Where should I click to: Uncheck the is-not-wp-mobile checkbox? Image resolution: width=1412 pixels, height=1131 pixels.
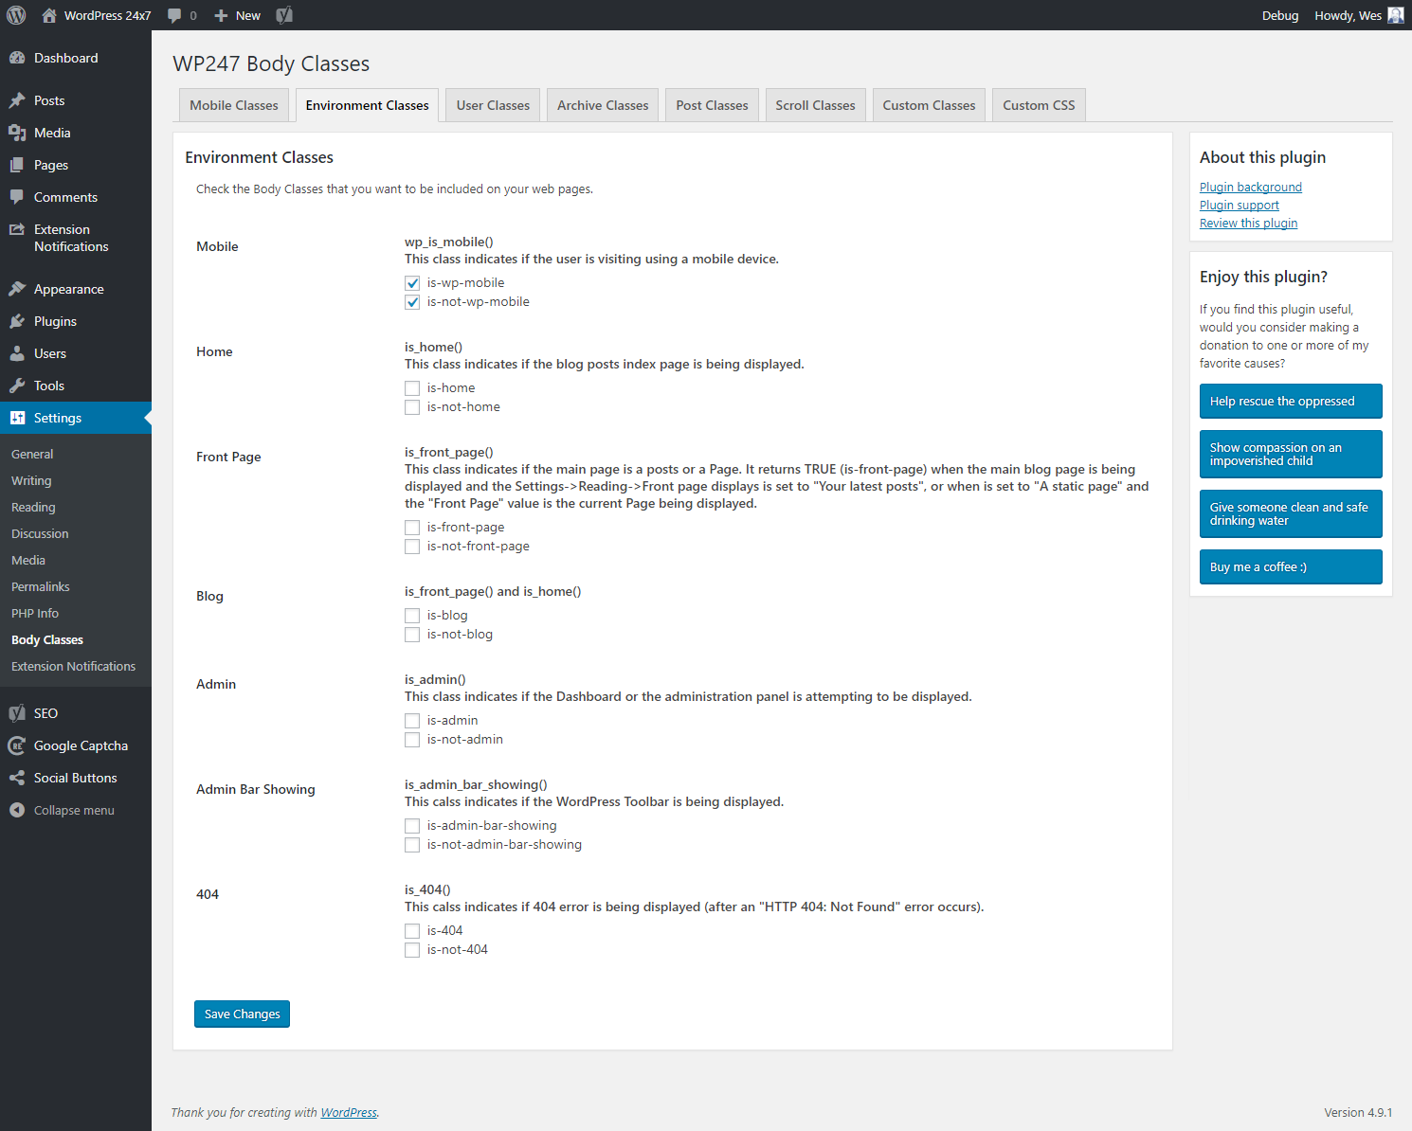412,302
